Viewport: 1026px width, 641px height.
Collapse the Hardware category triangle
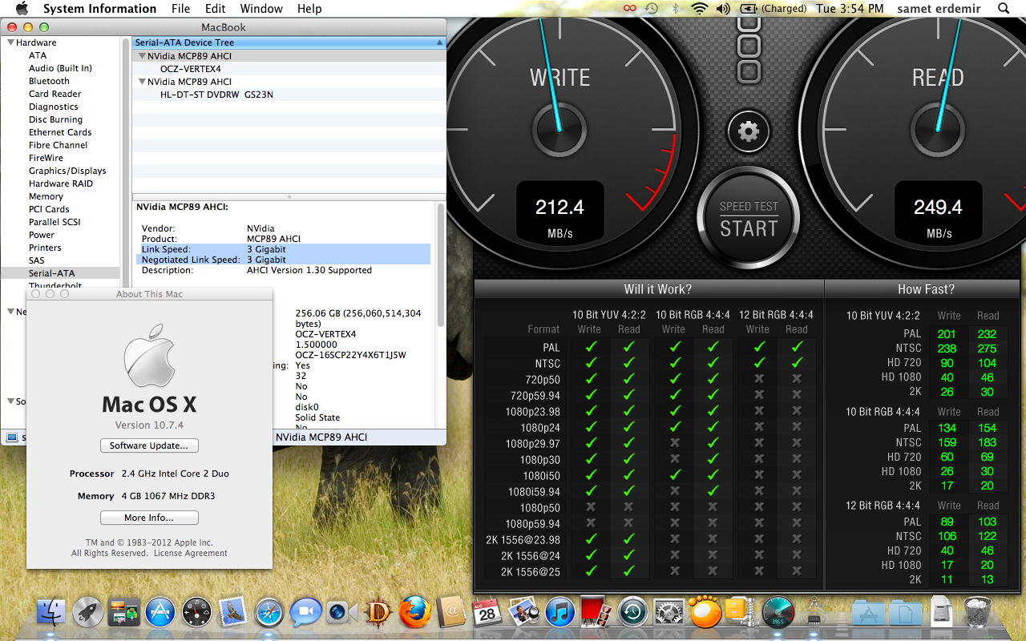tap(10, 42)
